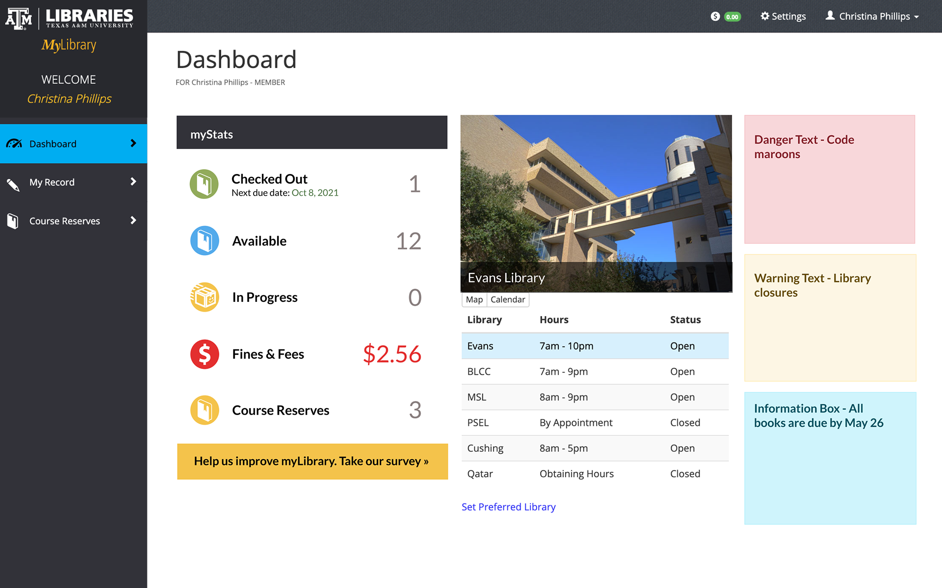Switch to the Calendar tab
The height and width of the screenshot is (588, 942).
(x=508, y=299)
